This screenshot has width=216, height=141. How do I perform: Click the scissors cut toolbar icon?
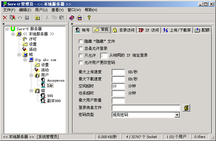click(47, 18)
